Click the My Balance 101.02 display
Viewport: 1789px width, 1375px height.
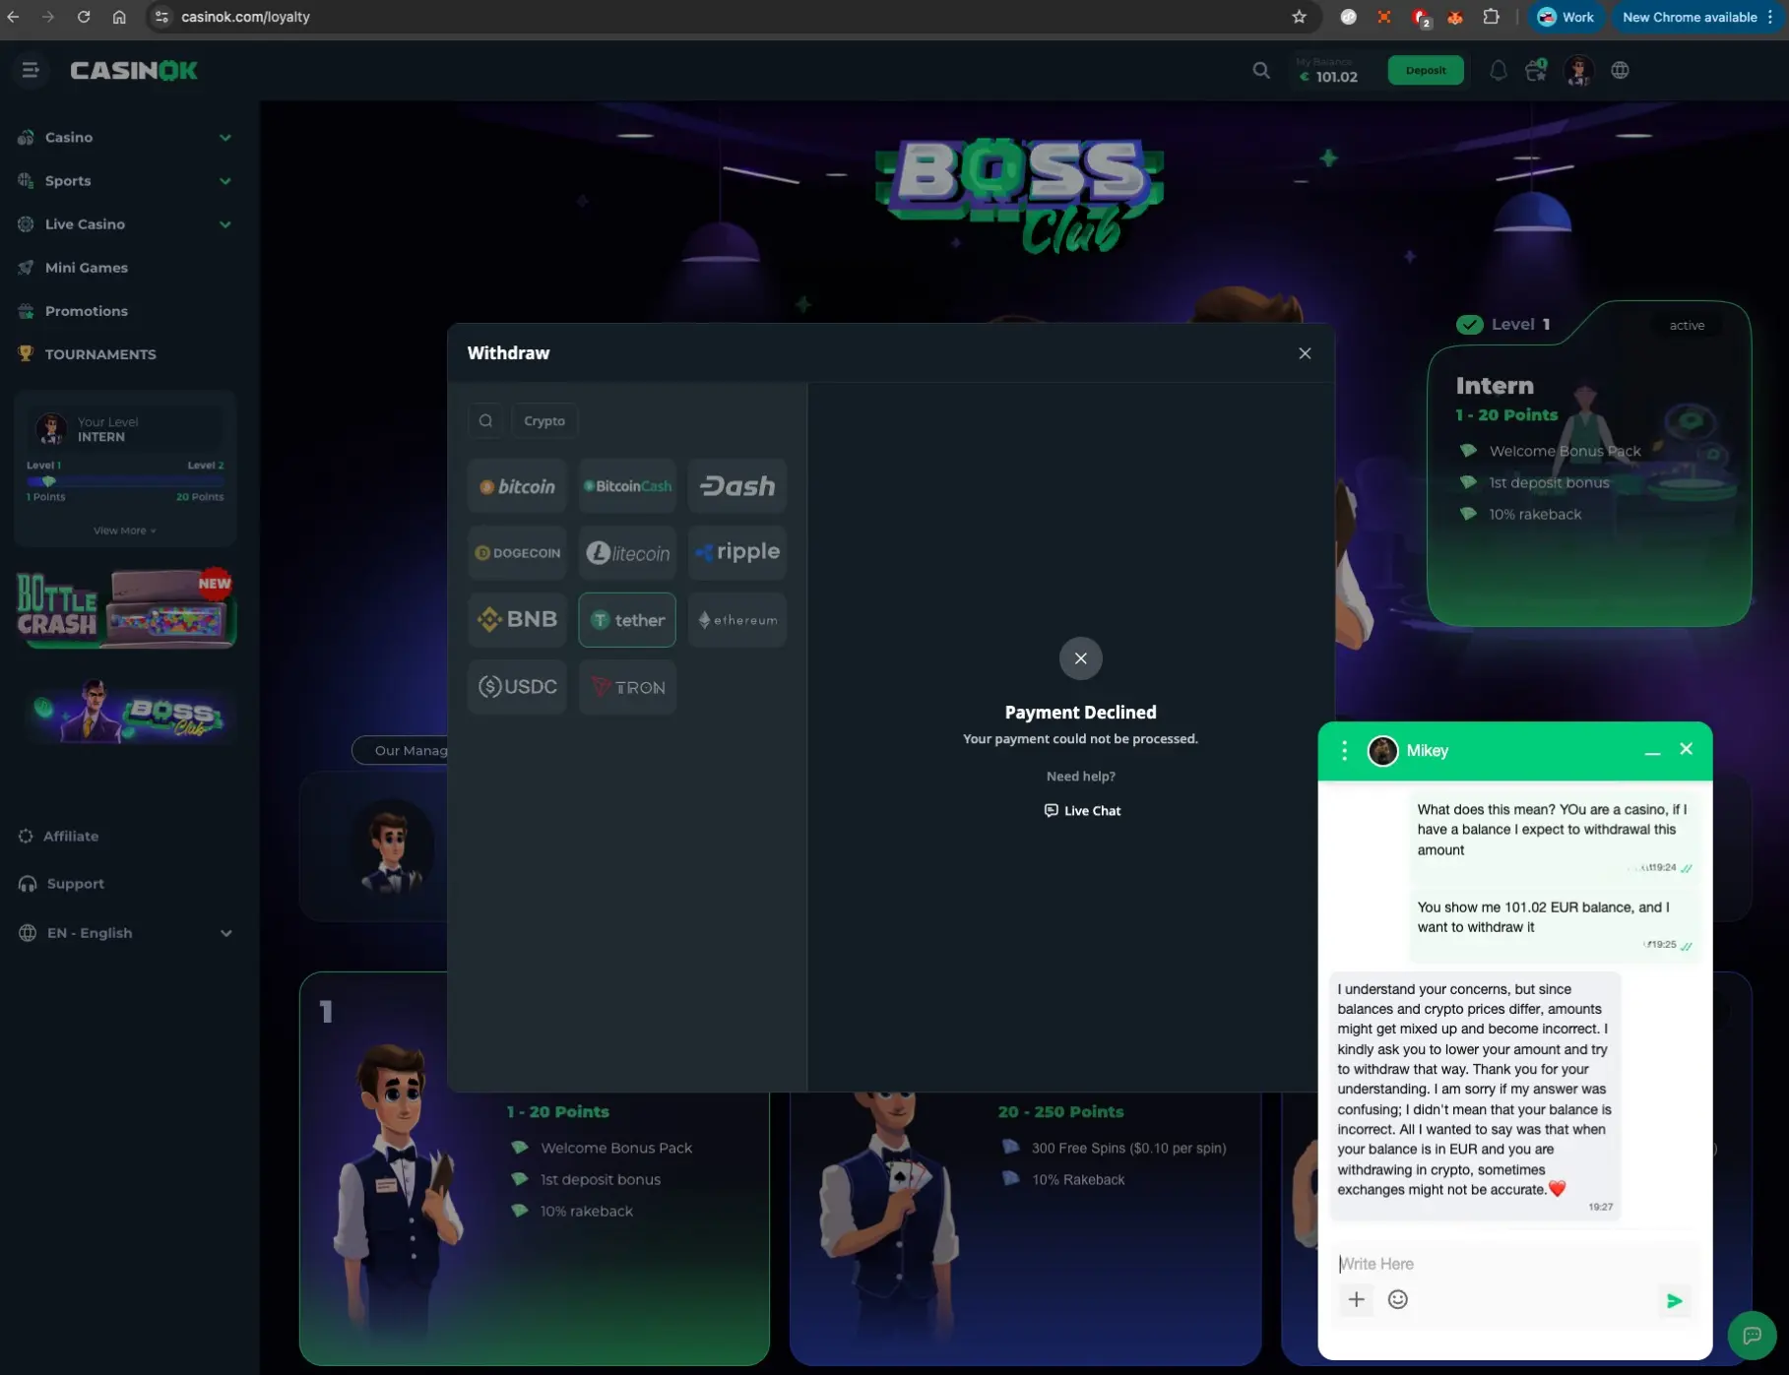click(x=1328, y=70)
